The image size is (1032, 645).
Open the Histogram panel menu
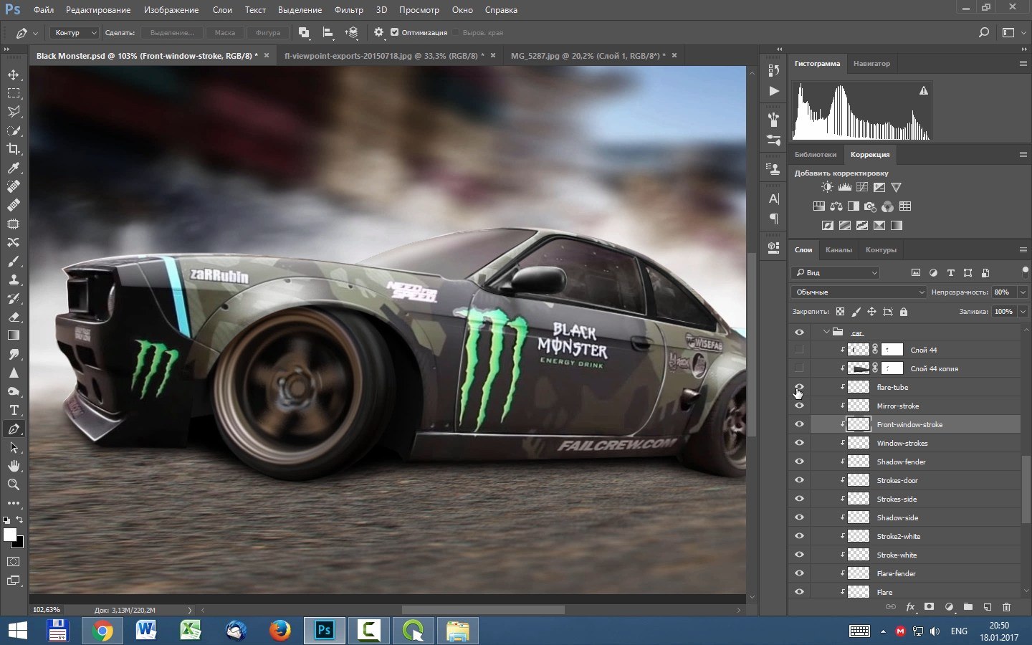point(1023,63)
